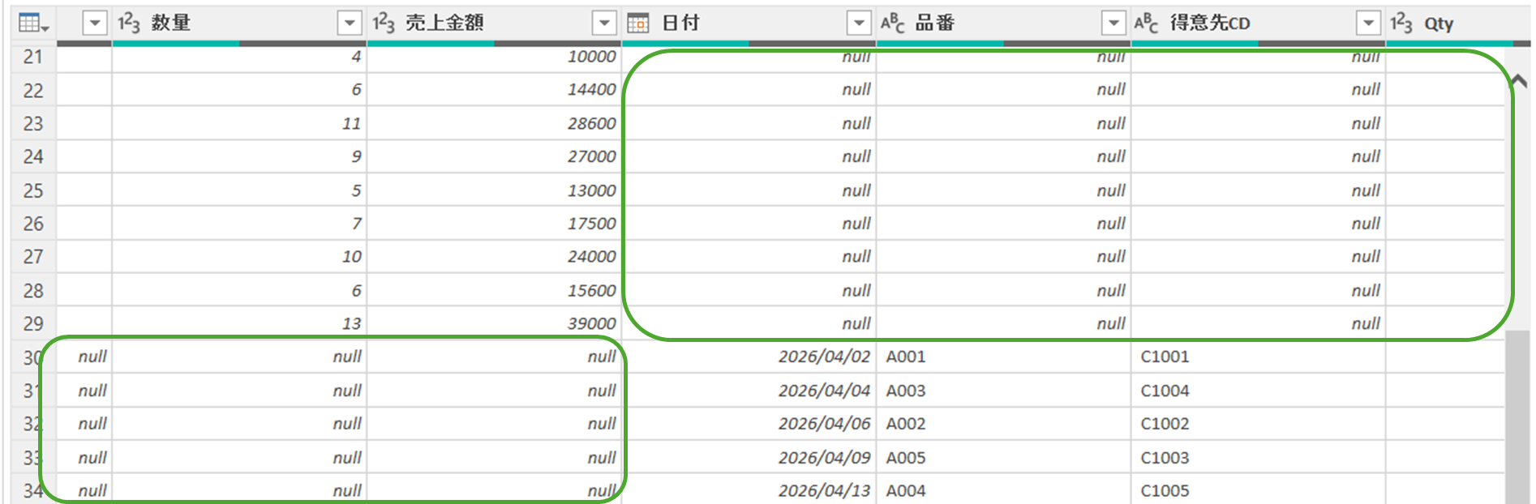Expand the 日付 column filter dropdown
Viewport: 1536px width, 504px height.
859,23
